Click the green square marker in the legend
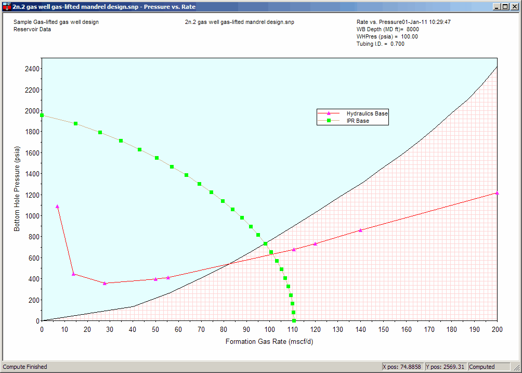 328,120
